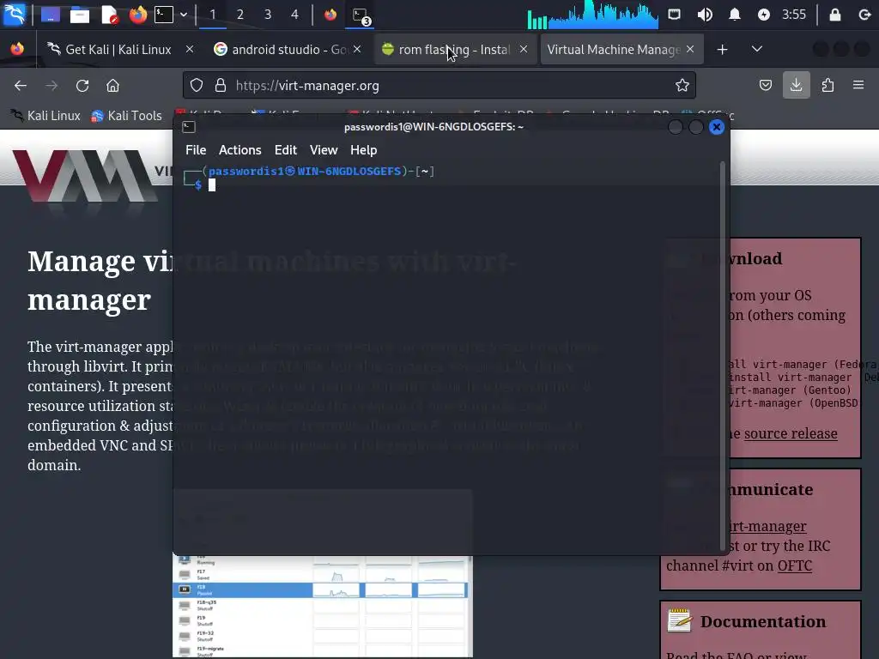Open the terminal View menu
Screen dimensions: 879x659
coord(324,150)
